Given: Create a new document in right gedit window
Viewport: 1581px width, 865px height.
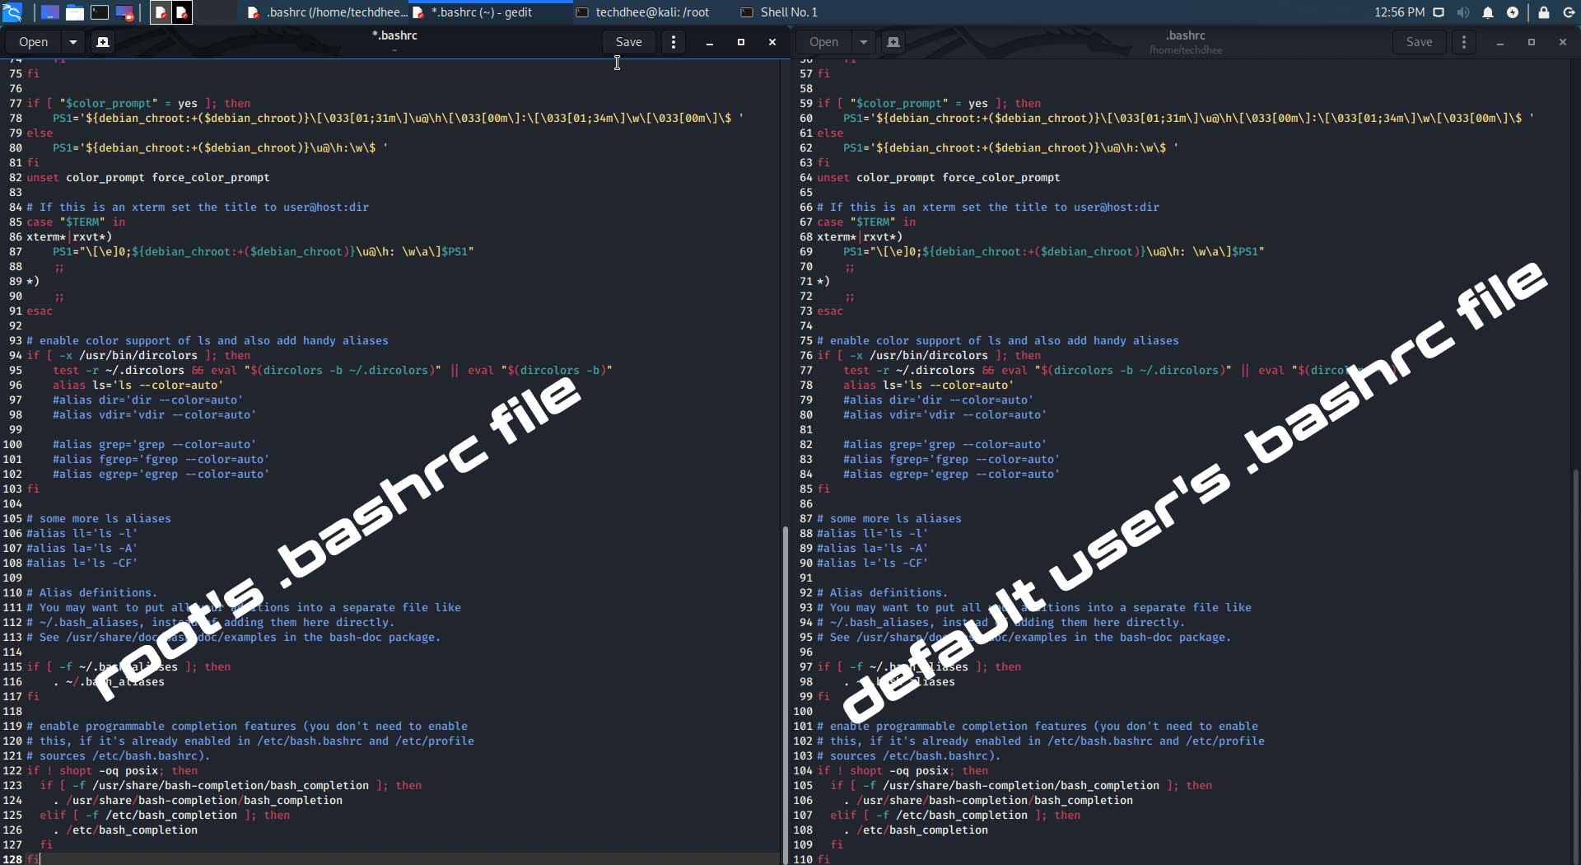Looking at the screenshot, I should pyautogui.click(x=893, y=42).
